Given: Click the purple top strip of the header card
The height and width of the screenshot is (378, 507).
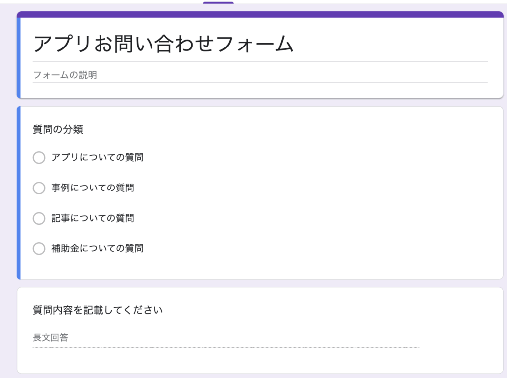Looking at the screenshot, I should pyautogui.click(x=260, y=14).
